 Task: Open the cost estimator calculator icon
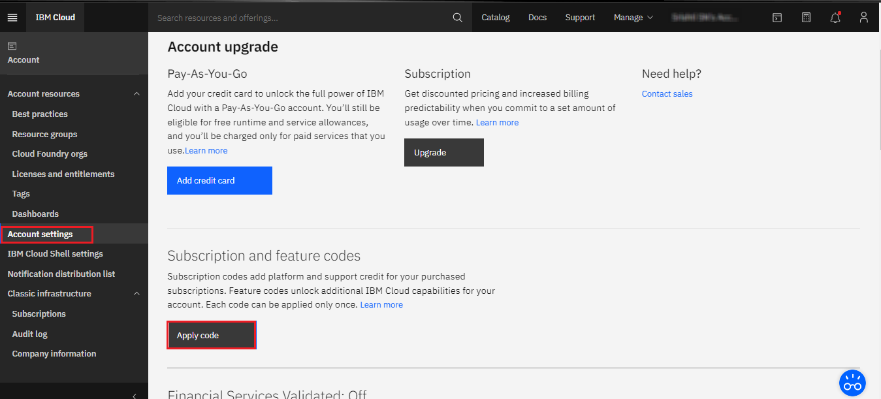tap(807, 18)
